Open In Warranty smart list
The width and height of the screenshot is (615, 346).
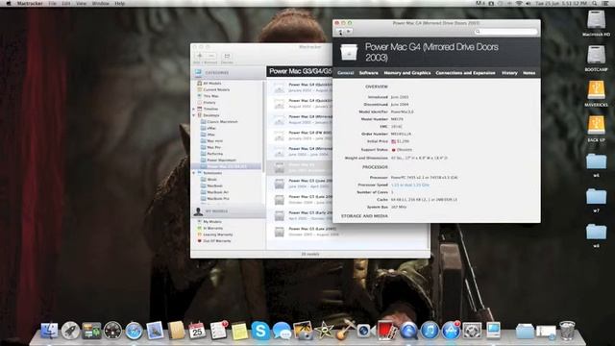212,228
